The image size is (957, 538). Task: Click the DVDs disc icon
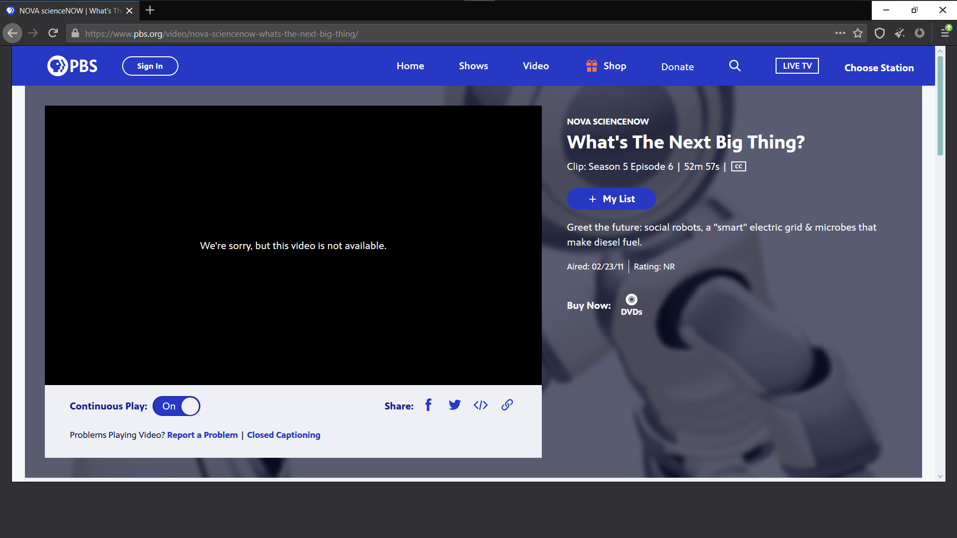pyautogui.click(x=632, y=299)
